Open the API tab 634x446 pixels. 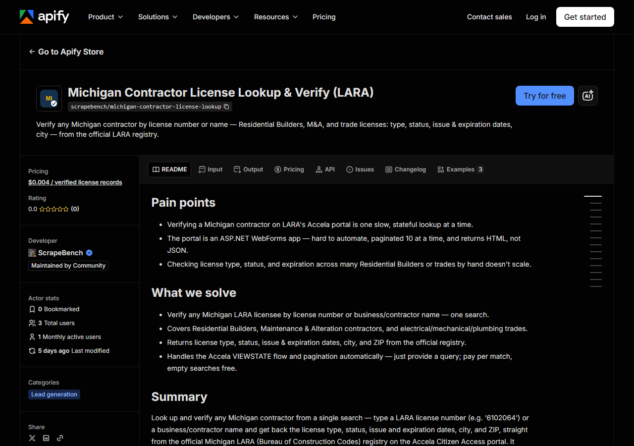pos(325,169)
